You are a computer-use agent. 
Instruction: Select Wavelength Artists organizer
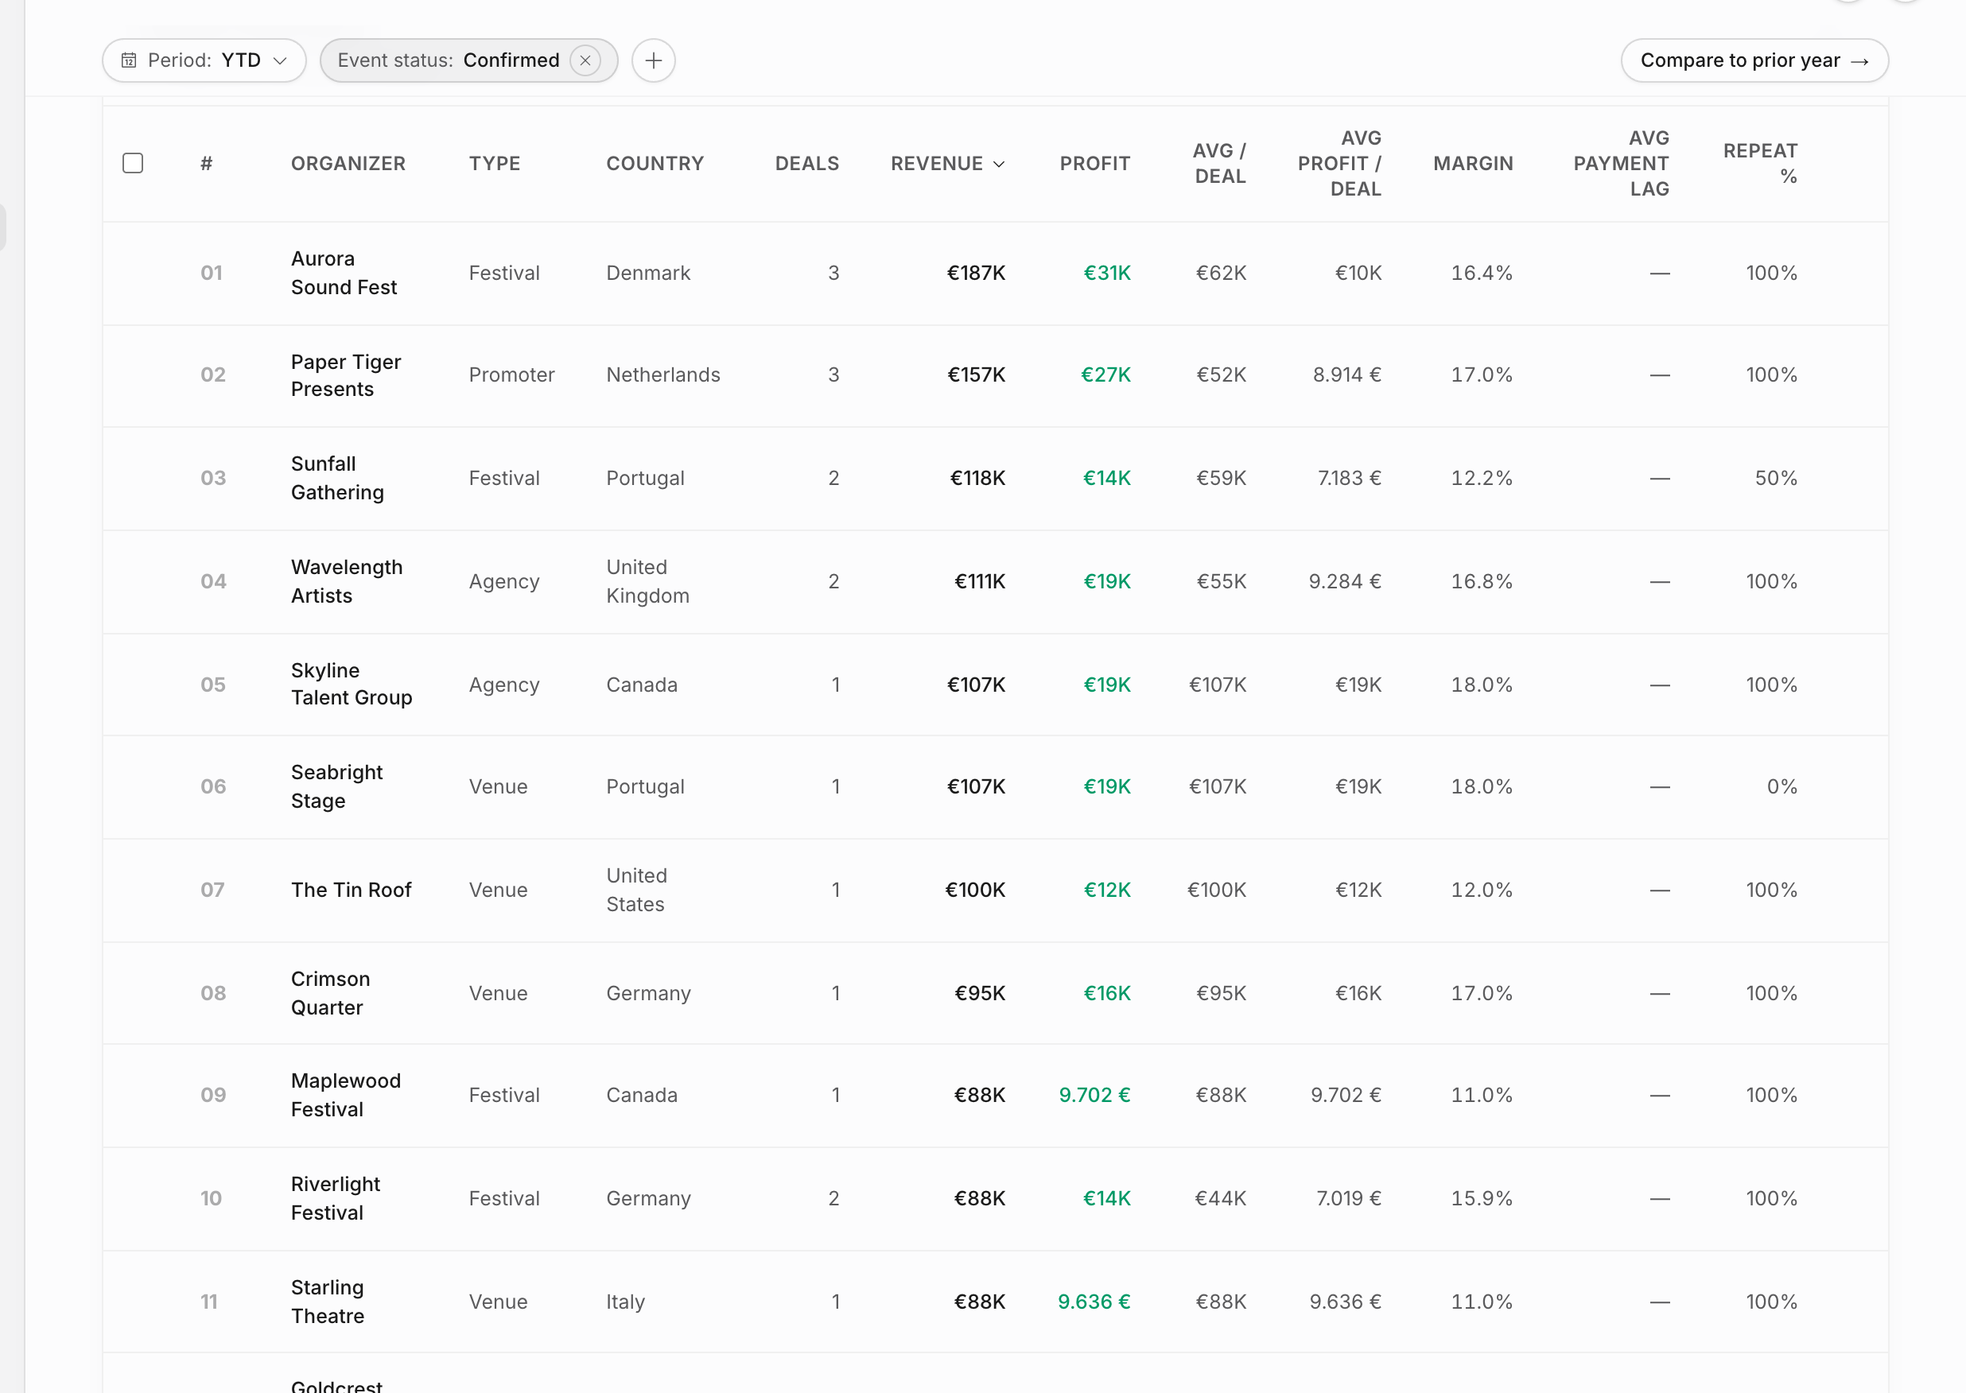click(347, 580)
